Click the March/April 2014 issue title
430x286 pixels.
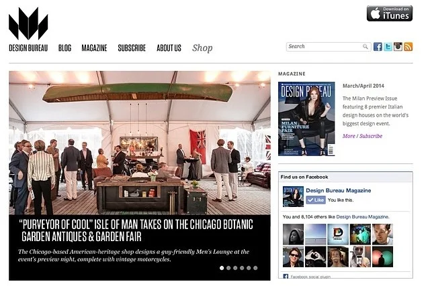pyautogui.click(x=363, y=86)
